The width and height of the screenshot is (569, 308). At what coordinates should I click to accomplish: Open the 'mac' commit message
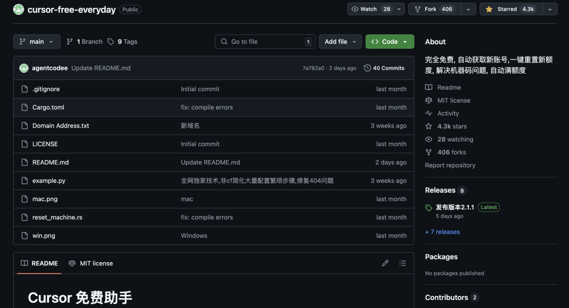click(x=187, y=199)
